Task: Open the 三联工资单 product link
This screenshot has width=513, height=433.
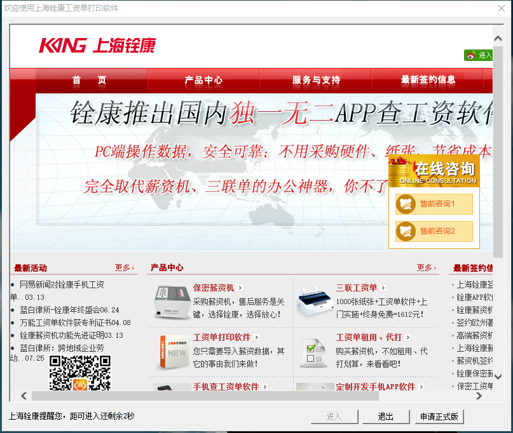Action: click(x=356, y=288)
